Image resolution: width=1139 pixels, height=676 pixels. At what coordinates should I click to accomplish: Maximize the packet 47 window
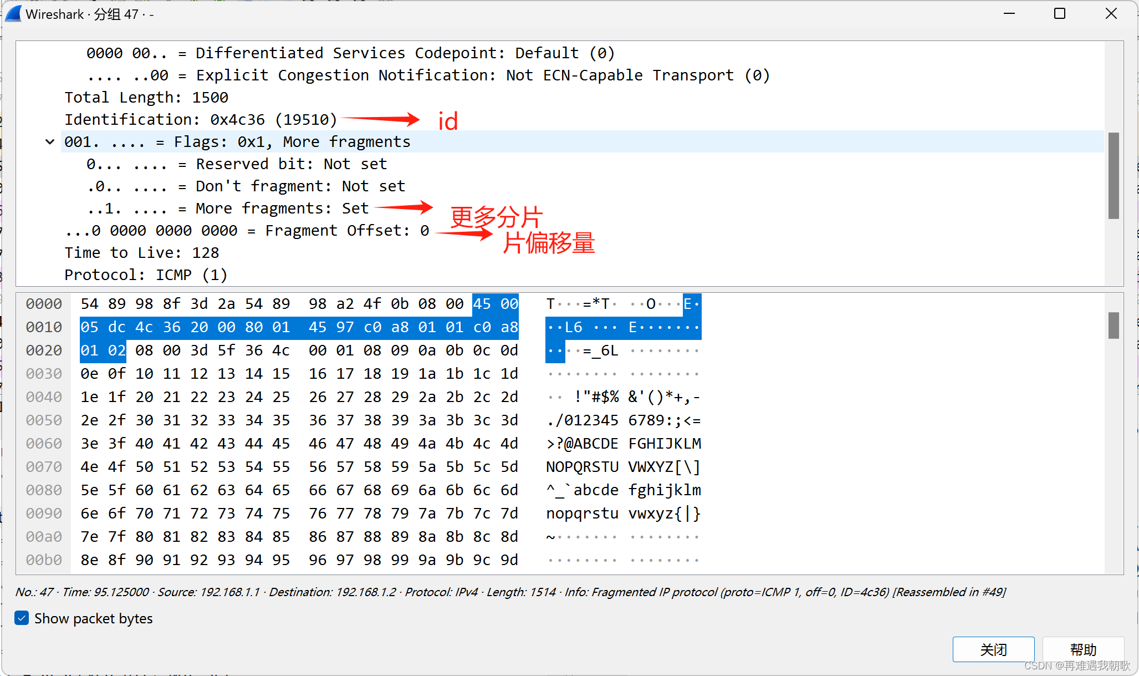click(1059, 14)
